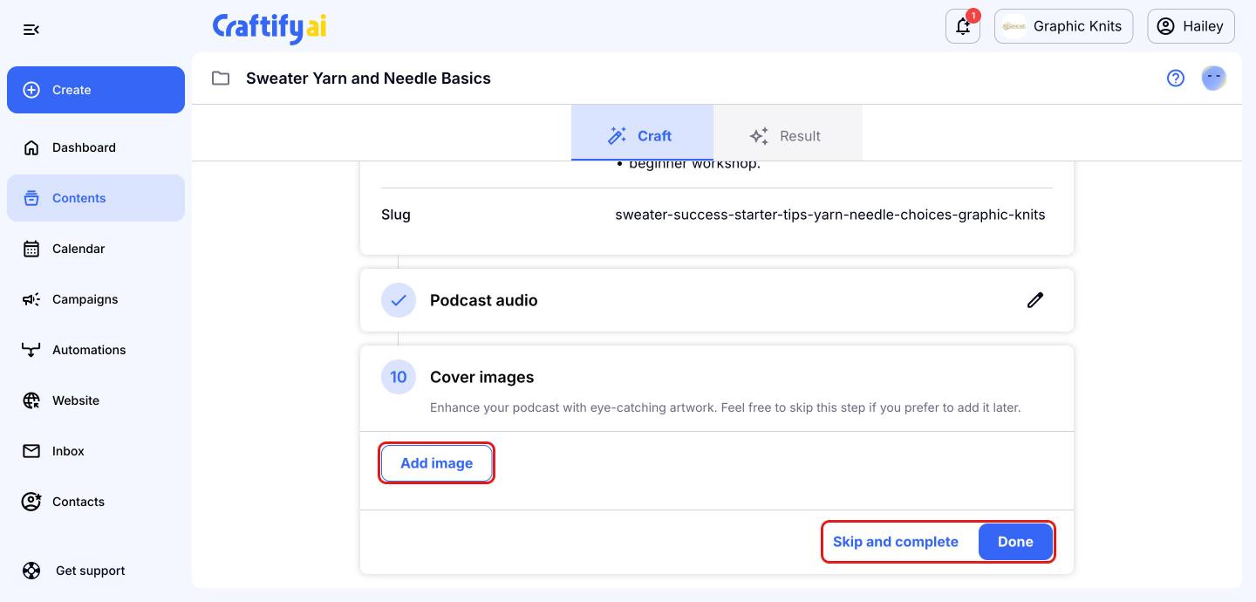Screen dimensions: 1256x602
Task: Click the Automations flow icon
Action: (31, 350)
